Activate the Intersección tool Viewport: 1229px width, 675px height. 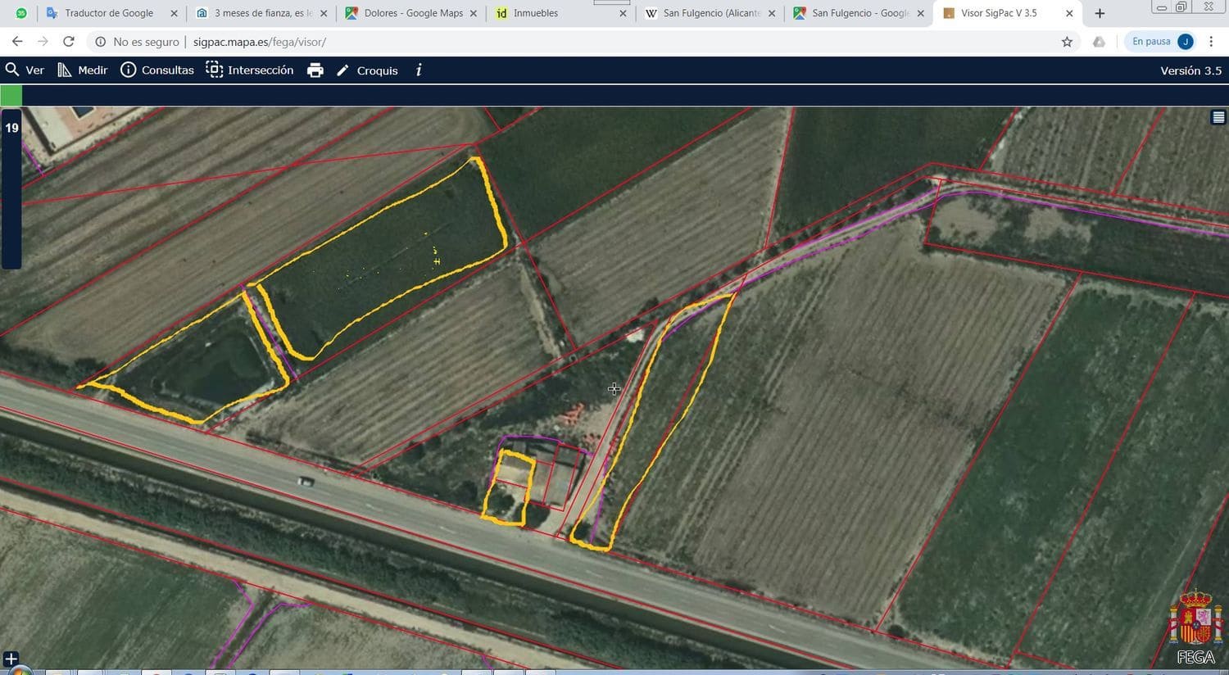point(249,70)
